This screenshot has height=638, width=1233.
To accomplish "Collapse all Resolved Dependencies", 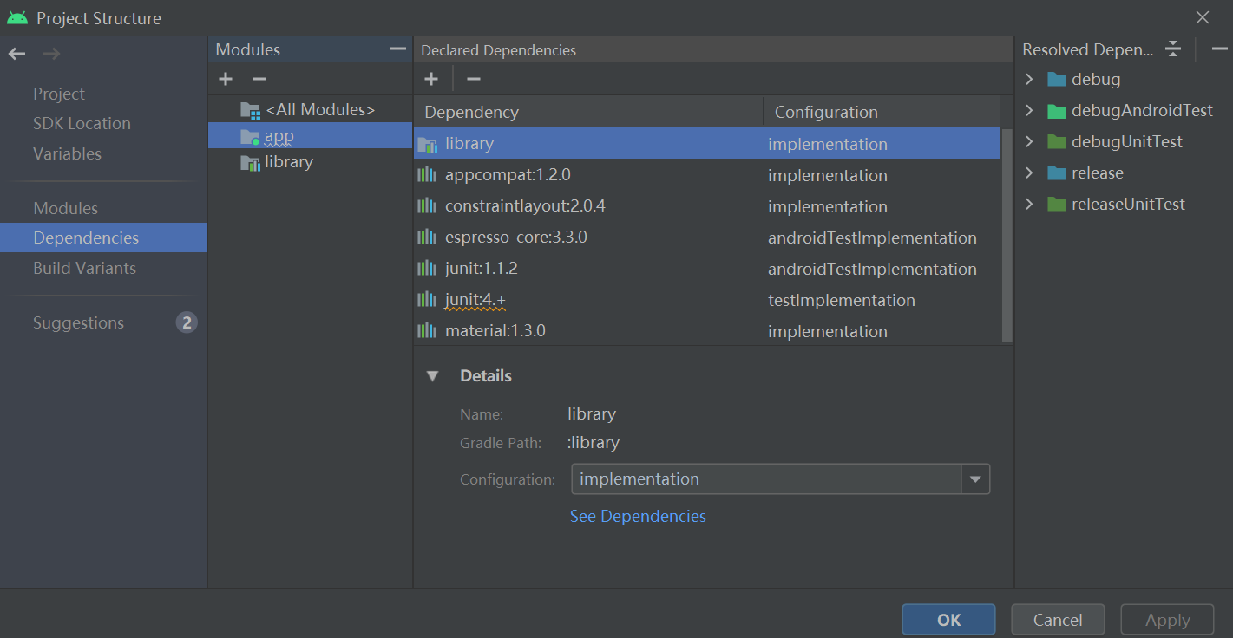I will pos(1173,49).
